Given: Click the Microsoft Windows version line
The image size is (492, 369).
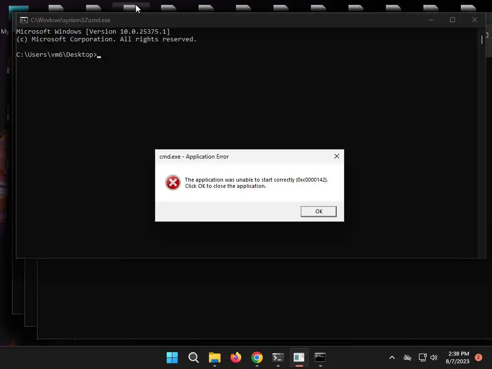Looking at the screenshot, I should click(x=93, y=31).
